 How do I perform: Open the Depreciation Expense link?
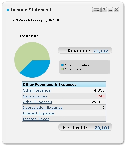[43, 108]
